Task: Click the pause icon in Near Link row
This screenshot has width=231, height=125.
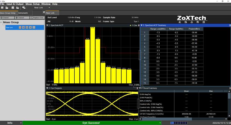Action: (24, 28)
